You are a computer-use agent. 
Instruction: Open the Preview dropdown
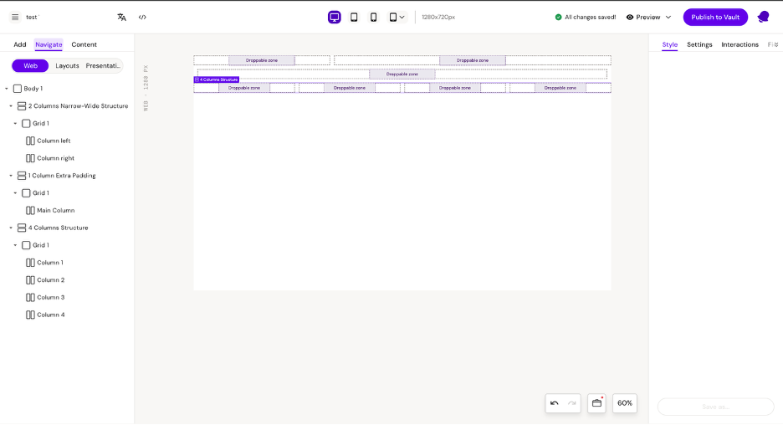648,17
